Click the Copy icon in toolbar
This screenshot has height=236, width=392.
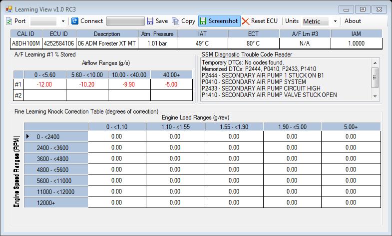[x=175, y=21]
